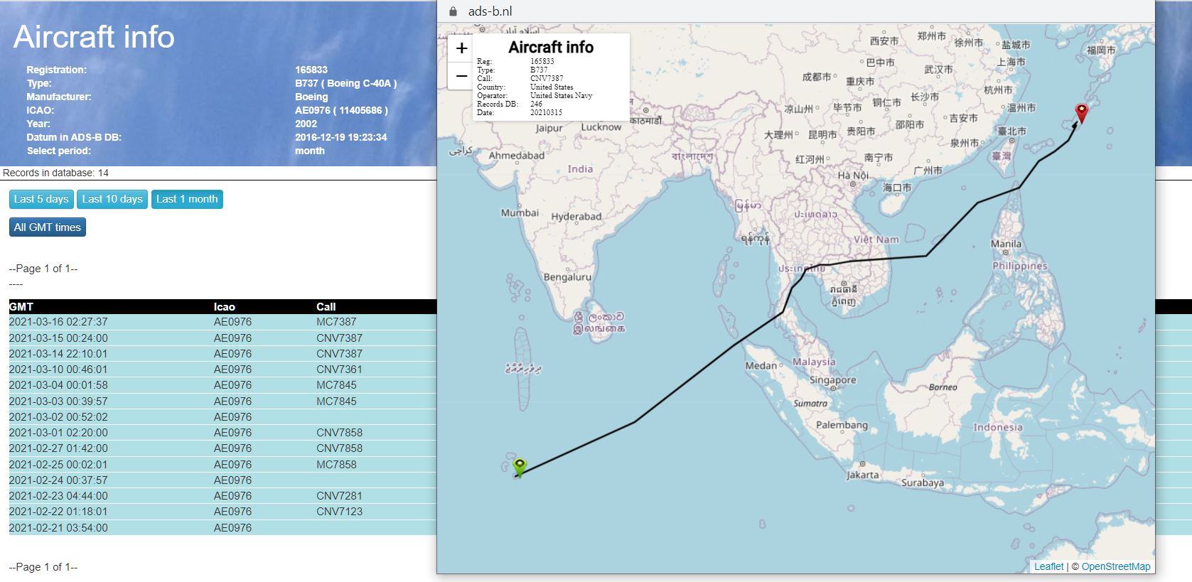Click United States Navy operator in popup
Screen dimensions: 1192x582
[562, 95]
